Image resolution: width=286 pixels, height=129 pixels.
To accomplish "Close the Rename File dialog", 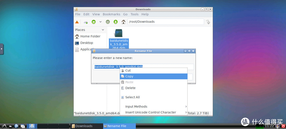I will coord(193,51).
